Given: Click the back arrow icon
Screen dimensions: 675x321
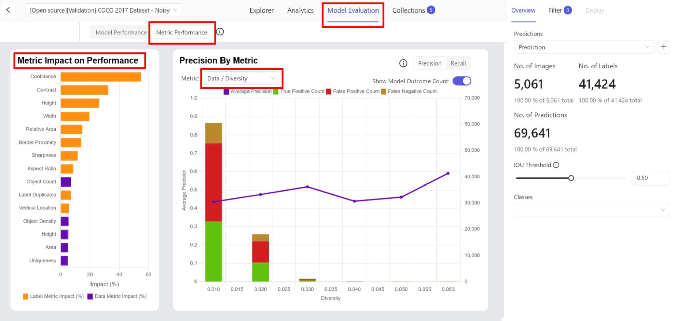Looking at the screenshot, I should [x=8, y=10].
